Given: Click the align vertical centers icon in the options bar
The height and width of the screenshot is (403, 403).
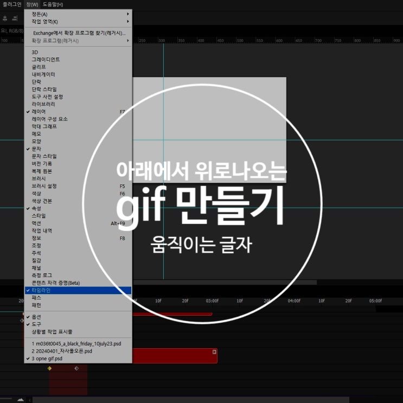Looking at the screenshot, I should coord(5,18).
